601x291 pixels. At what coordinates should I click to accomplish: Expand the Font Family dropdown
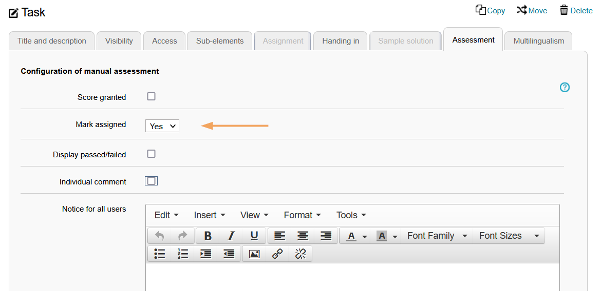[x=437, y=236]
